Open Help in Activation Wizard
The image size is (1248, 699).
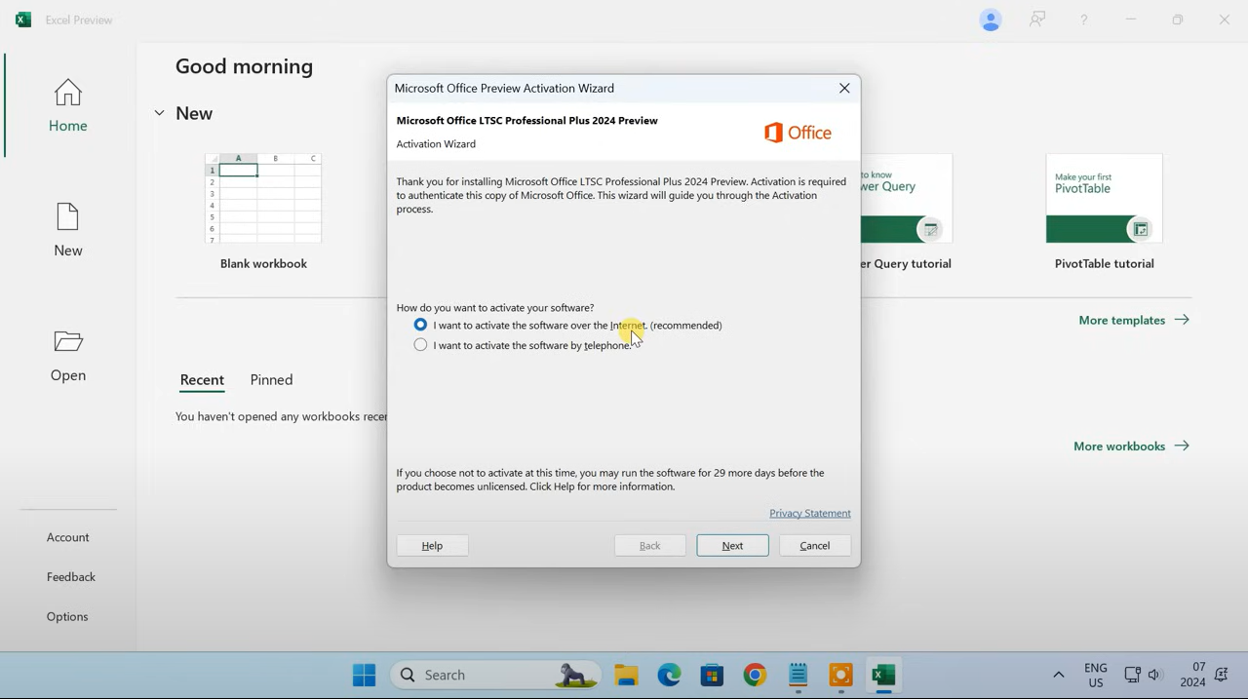[x=432, y=546]
